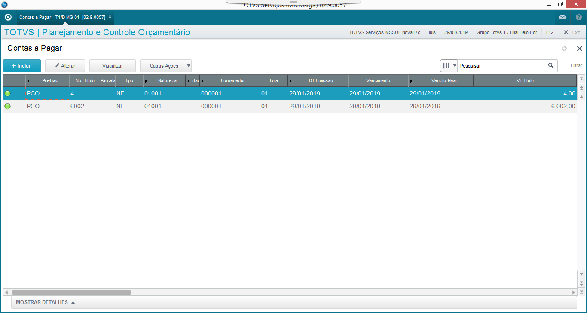This screenshot has height=313, width=587.
Task: Click the application icon in the title bar
Action: 4,5
